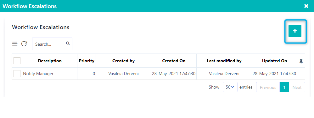The image size is (314, 118).
Task: Add a new workflow escalation with plus button
Action: 295,31
